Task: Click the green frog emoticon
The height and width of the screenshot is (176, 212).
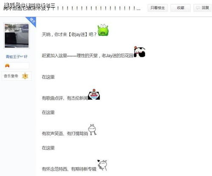Action: pos(103,30)
